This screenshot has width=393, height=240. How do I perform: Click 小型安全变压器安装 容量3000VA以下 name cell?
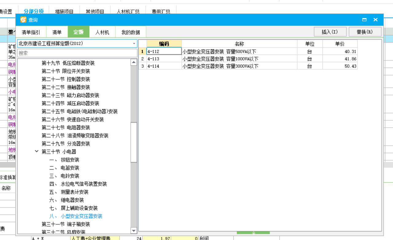pos(239,66)
